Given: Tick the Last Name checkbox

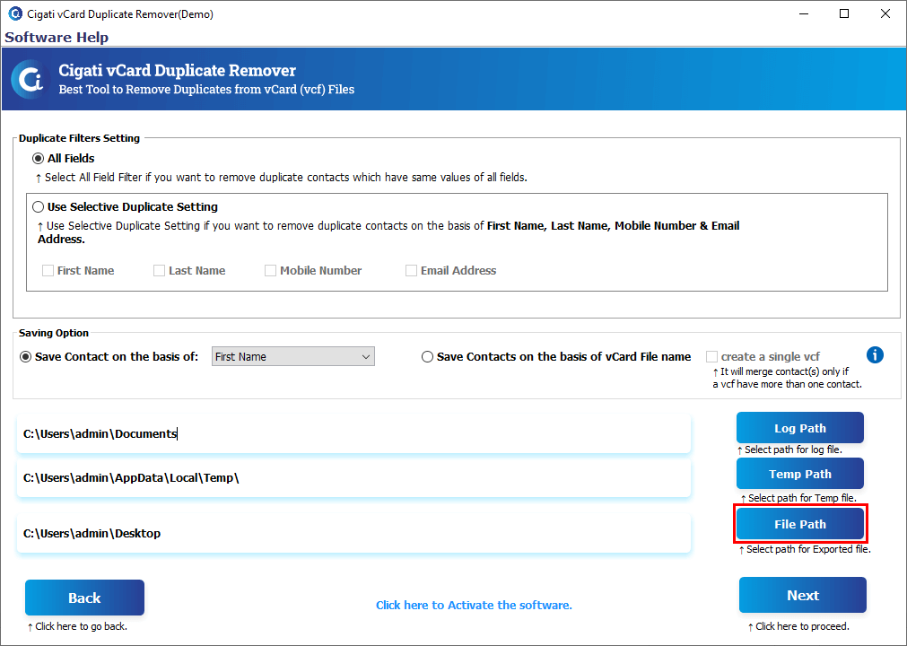Looking at the screenshot, I should pyautogui.click(x=159, y=271).
